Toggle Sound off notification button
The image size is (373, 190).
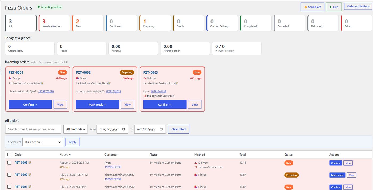click(x=312, y=7)
